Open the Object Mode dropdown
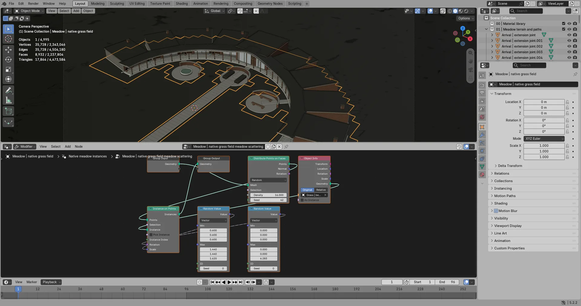 (29, 11)
